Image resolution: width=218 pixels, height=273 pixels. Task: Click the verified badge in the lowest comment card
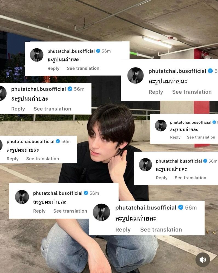click(x=181, y=207)
